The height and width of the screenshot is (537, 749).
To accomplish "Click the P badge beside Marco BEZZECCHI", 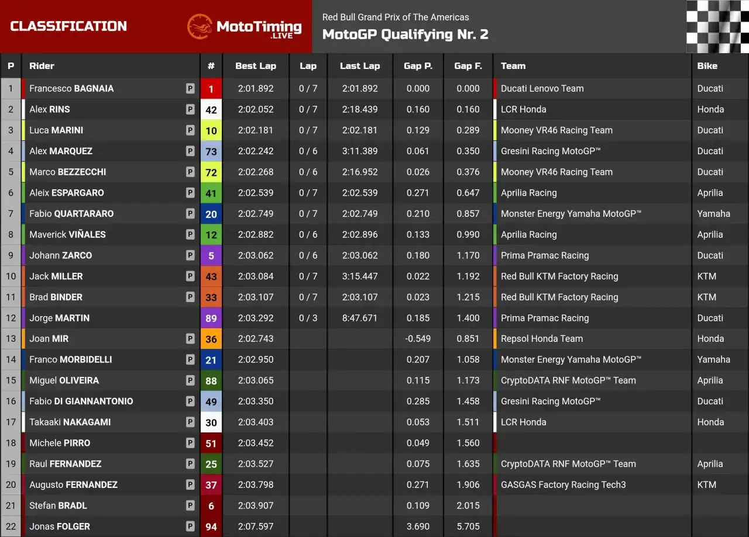I will [x=190, y=172].
